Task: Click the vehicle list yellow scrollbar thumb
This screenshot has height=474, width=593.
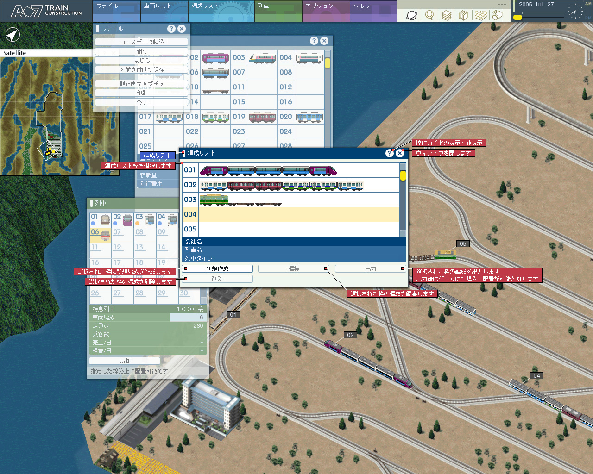Action: click(x=328, y=63)
